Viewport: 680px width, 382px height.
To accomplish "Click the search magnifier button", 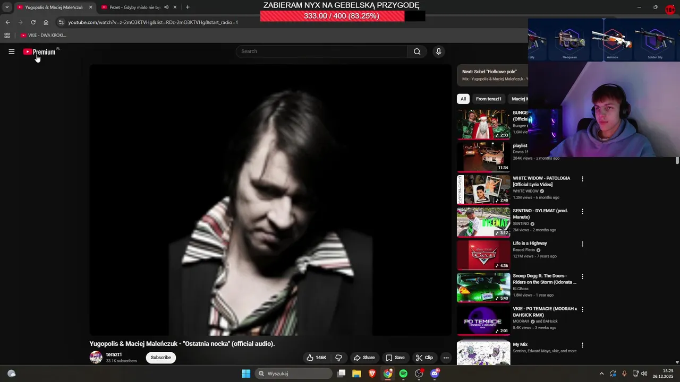I will (x=417, y=51).
